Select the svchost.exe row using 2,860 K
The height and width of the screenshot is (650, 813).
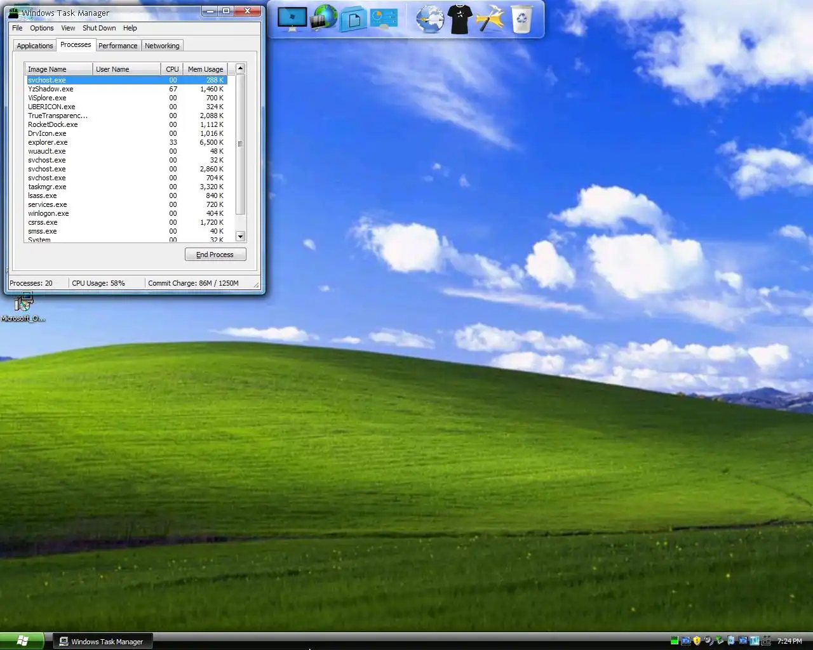(x=126, y=169)
